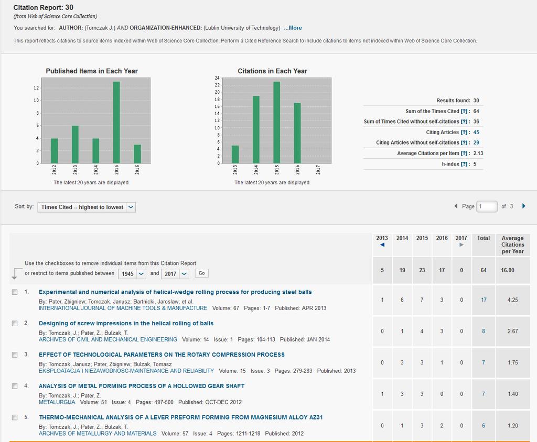This screenshot has width=537, height=442.
Task: Click help icon beside Sum of the Times Cited
Action: point(464,112)
